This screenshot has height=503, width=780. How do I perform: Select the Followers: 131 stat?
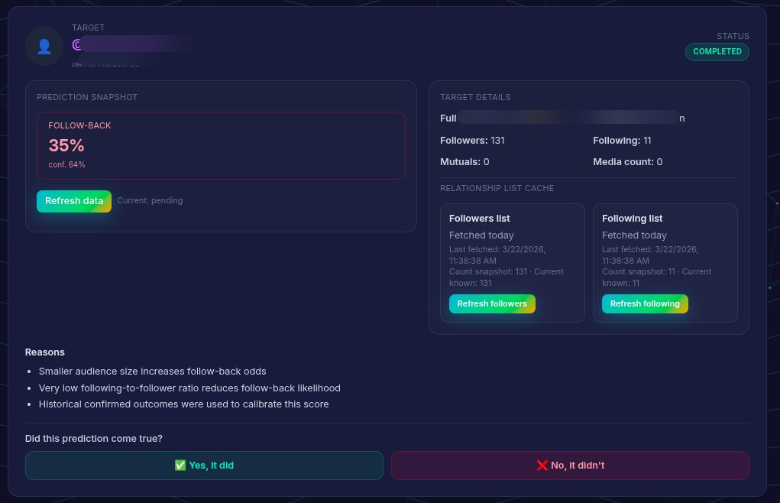(x=472, y=141)
